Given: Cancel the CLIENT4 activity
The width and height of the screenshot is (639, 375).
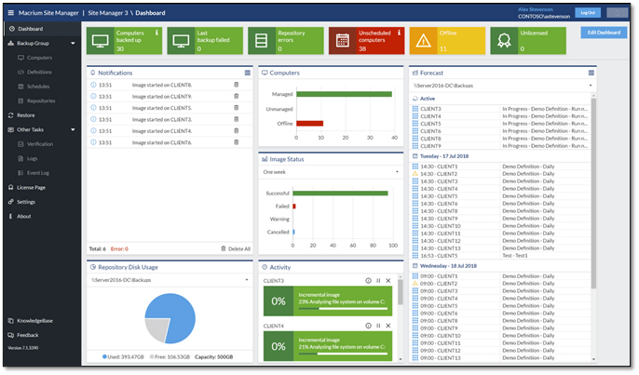Looking at the screenshot, I should [x=388, y=326].
